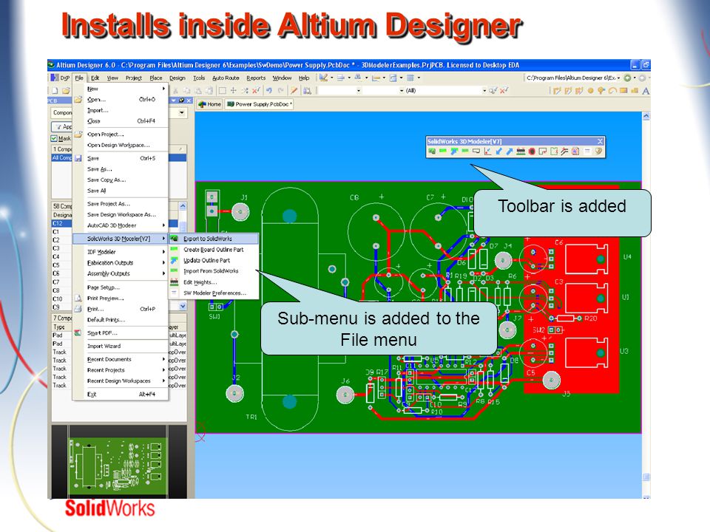This screenshot has height=532, width=710.
Task: Open the Auto Route menu
Action: (226, 78)
